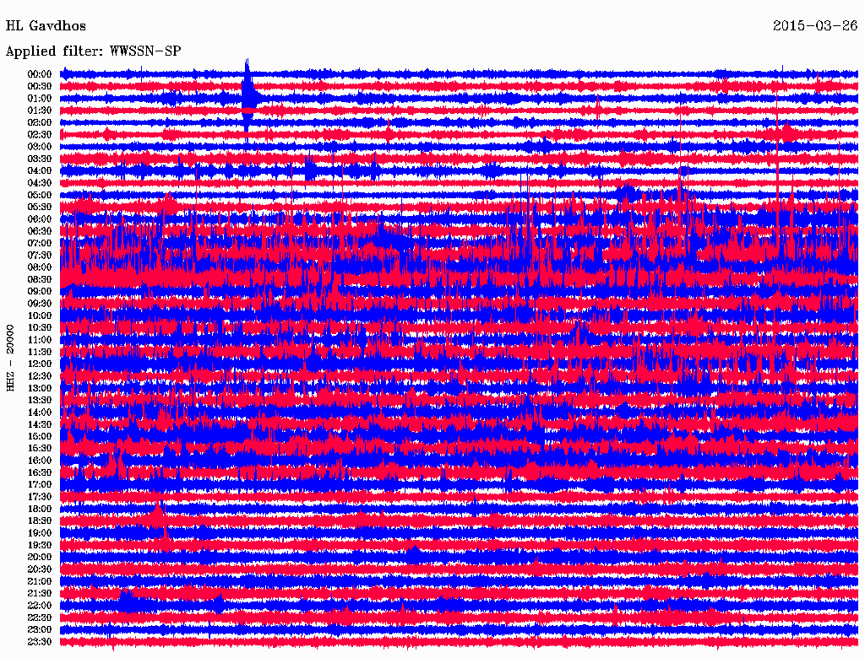This screenshot has width=865, height=658.
Task: Click the 13:30 time label
Action: pos(40,400)
